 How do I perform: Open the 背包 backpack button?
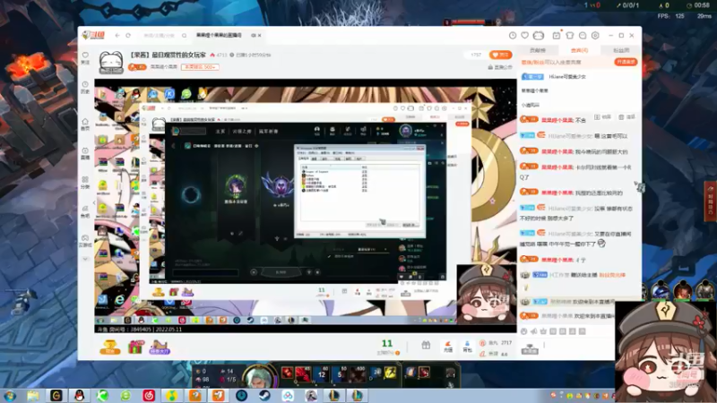(467, 347)
